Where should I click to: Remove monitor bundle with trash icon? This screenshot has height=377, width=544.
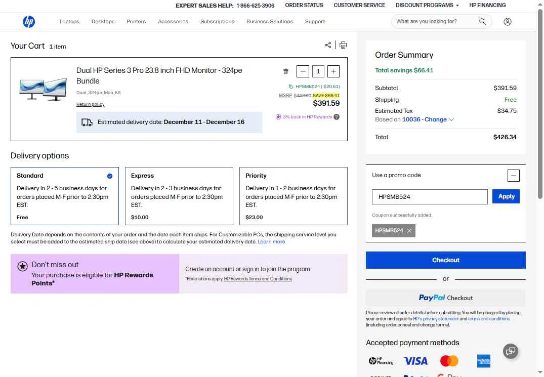[x=285, y=71]
